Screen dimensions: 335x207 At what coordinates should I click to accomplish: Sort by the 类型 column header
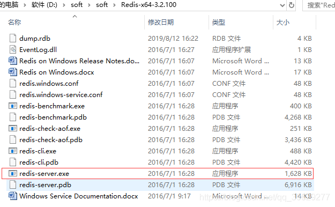[x=219, y=22]
